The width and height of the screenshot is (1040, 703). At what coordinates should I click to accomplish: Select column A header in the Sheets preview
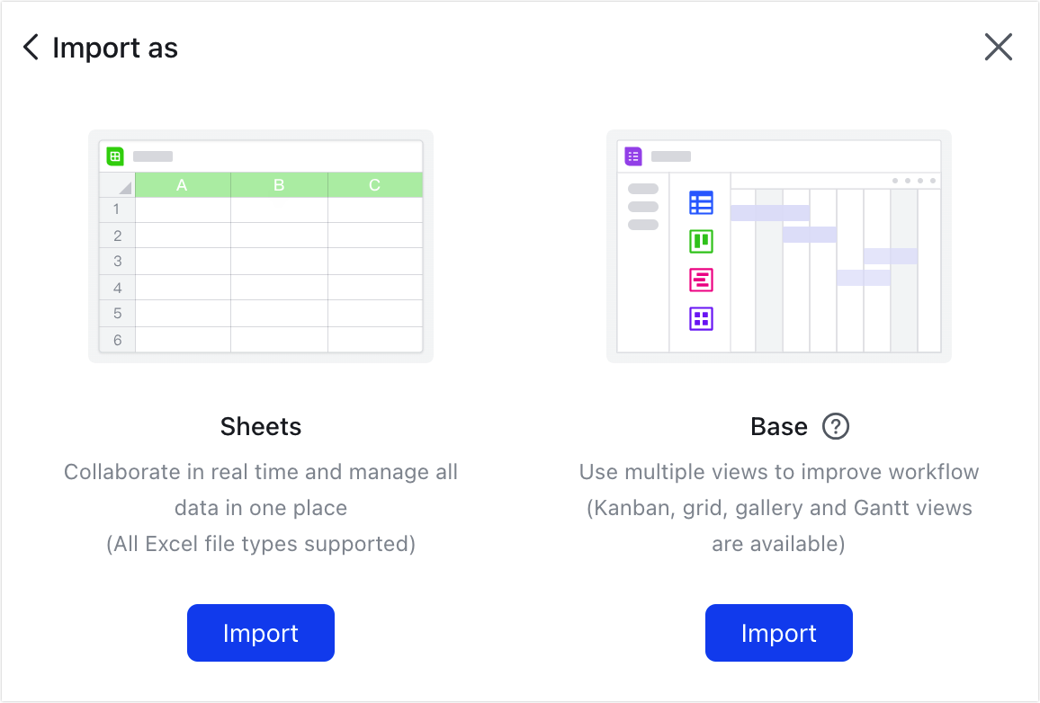pos(182,184)
